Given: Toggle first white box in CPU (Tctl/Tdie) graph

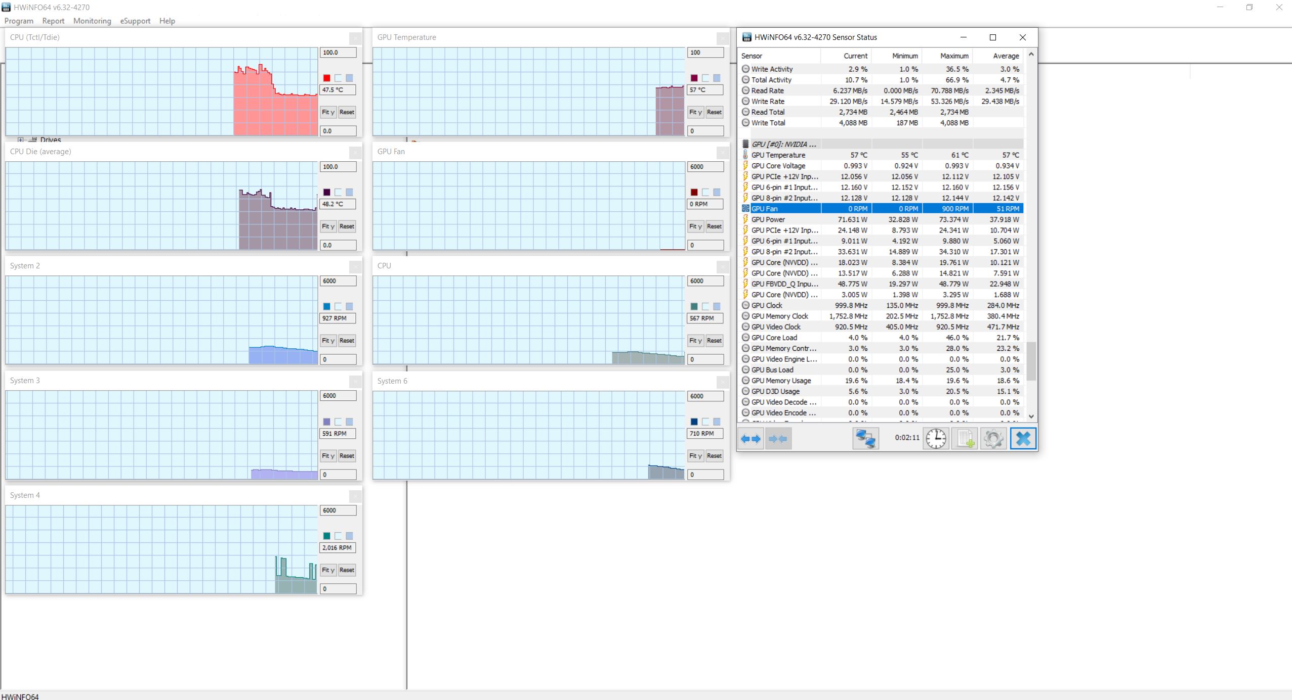Looking at the screenshot, I should point(338,78).
